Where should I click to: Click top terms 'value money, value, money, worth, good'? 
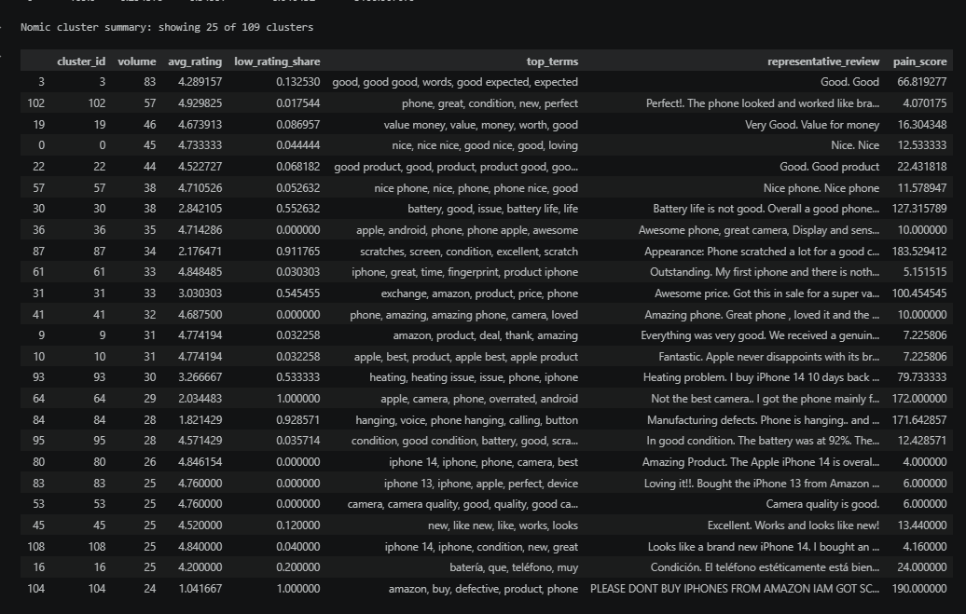coord(480,125)
